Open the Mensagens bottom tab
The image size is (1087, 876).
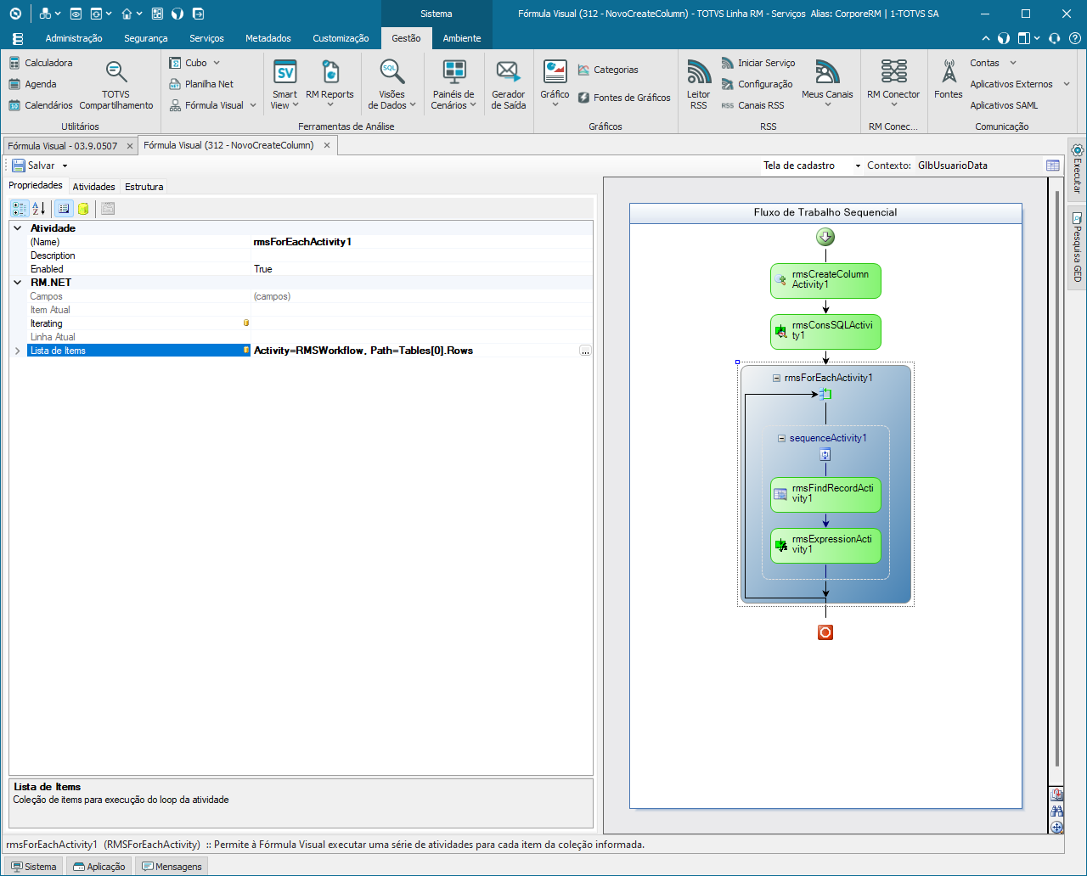(x=172, y=867)
